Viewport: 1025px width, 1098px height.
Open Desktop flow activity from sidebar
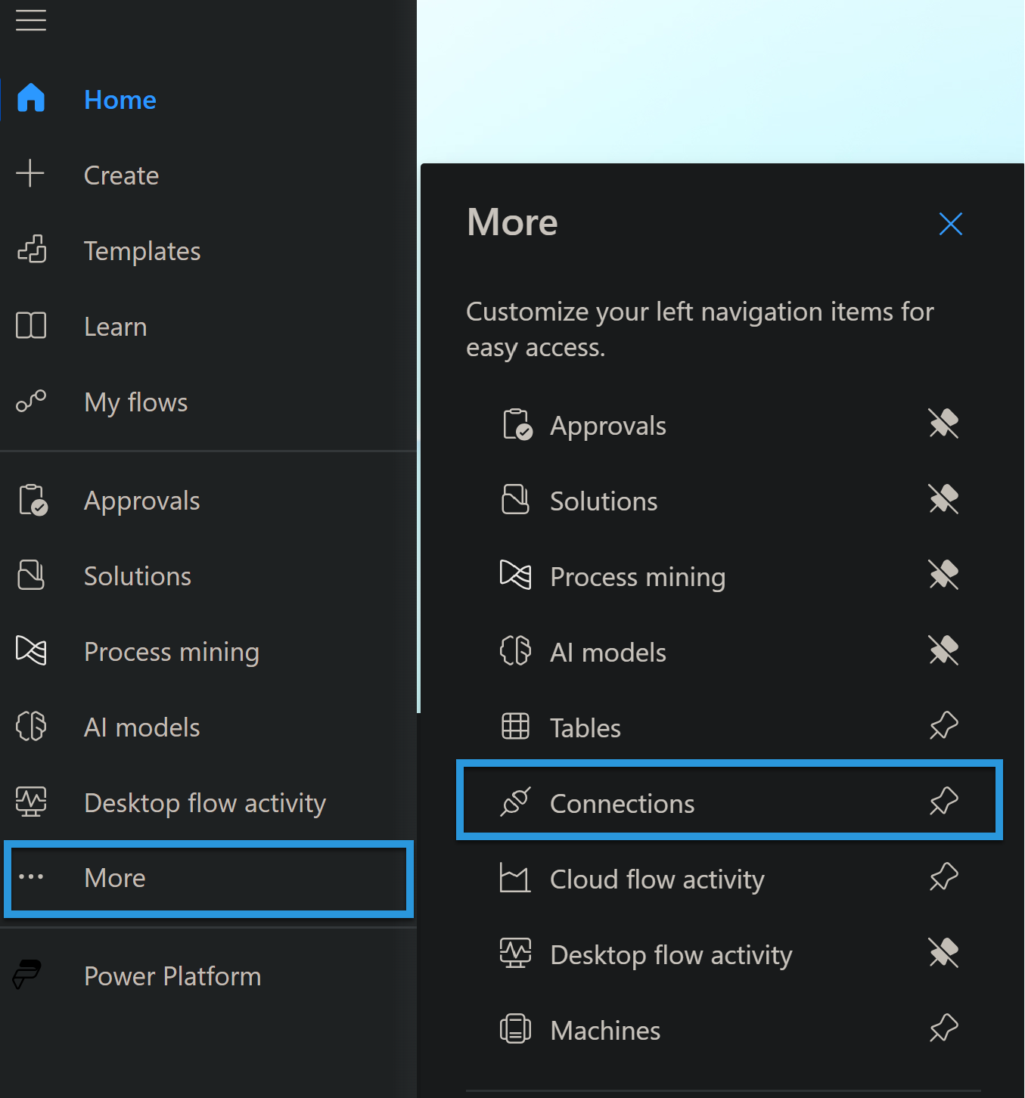[x=205, y=802]
